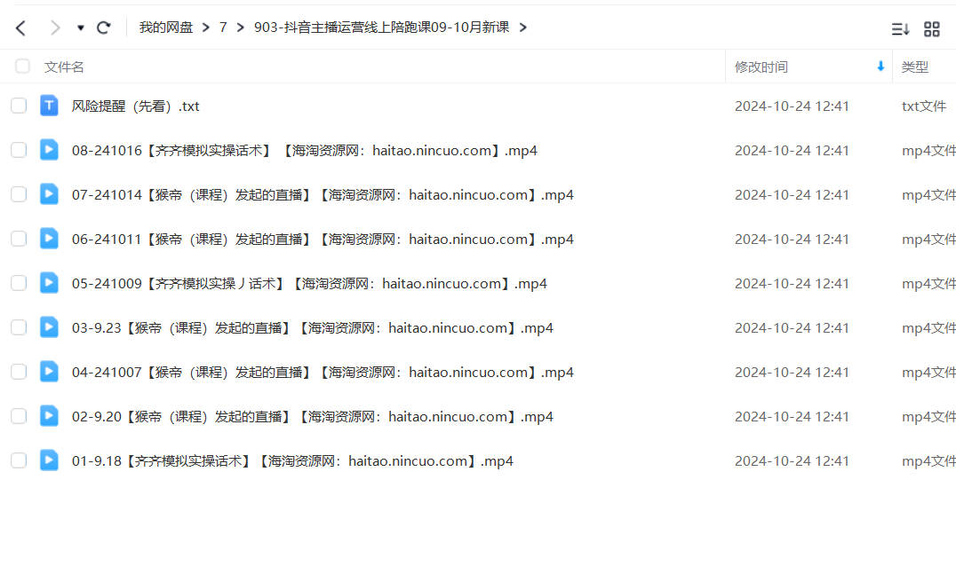Select 05-241009【齐齐模拟实操丿话术】 file name
The width and height of the screenshot is (956, 574).
[x=309, y=284]
